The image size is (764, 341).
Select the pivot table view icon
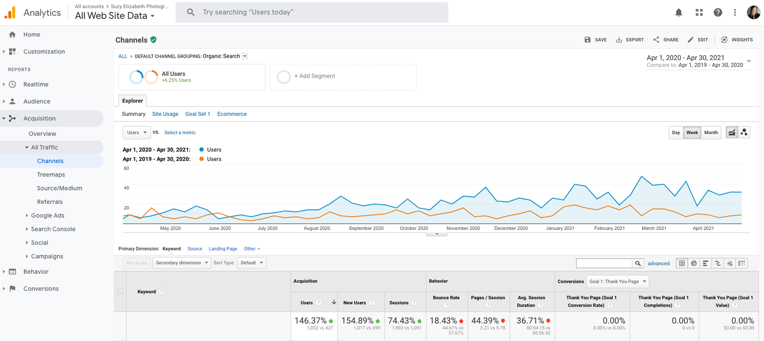coord(742,263)
